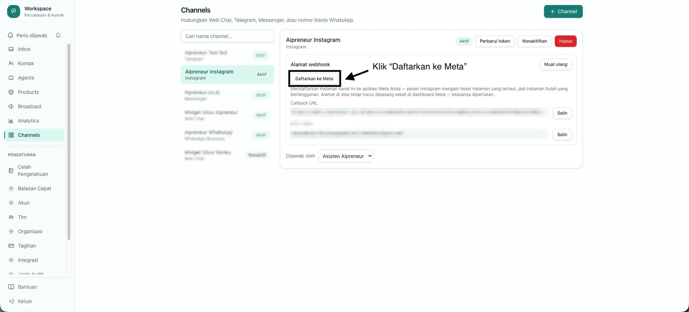The height and width of the screenshot is (312, 689).
Task: Add a new channel with + Channel
Action: (563, 11)
